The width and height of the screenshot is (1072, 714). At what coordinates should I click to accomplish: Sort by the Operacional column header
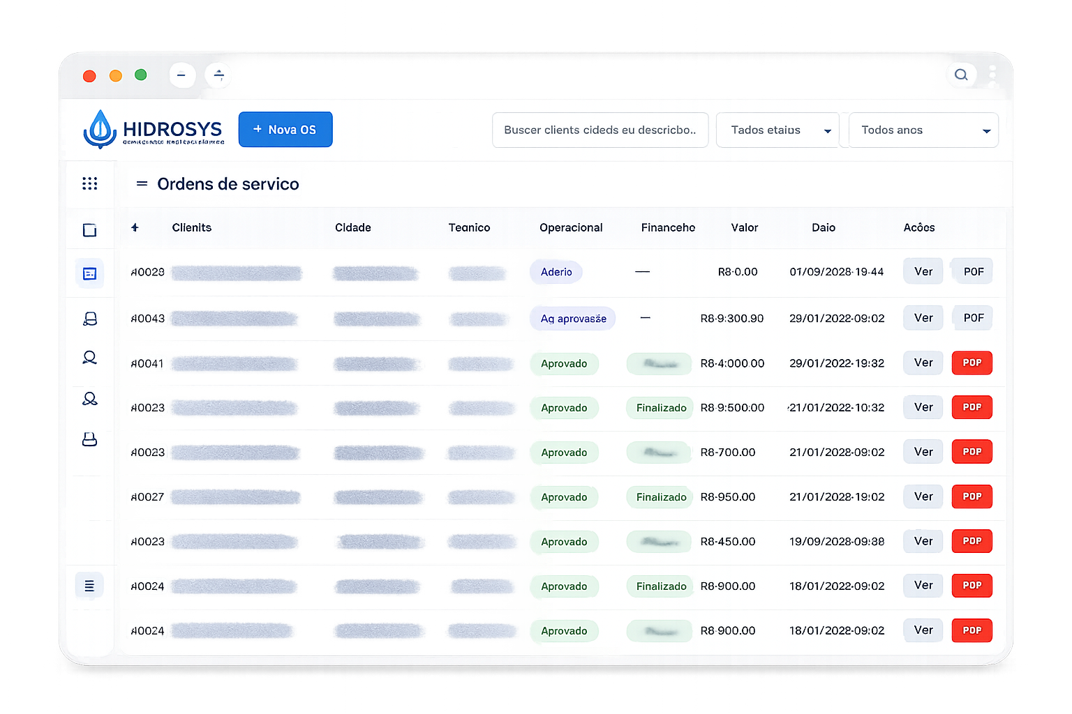click(571, 227)
